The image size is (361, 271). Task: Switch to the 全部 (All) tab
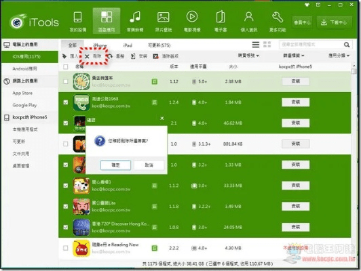[x=73, y=45]
